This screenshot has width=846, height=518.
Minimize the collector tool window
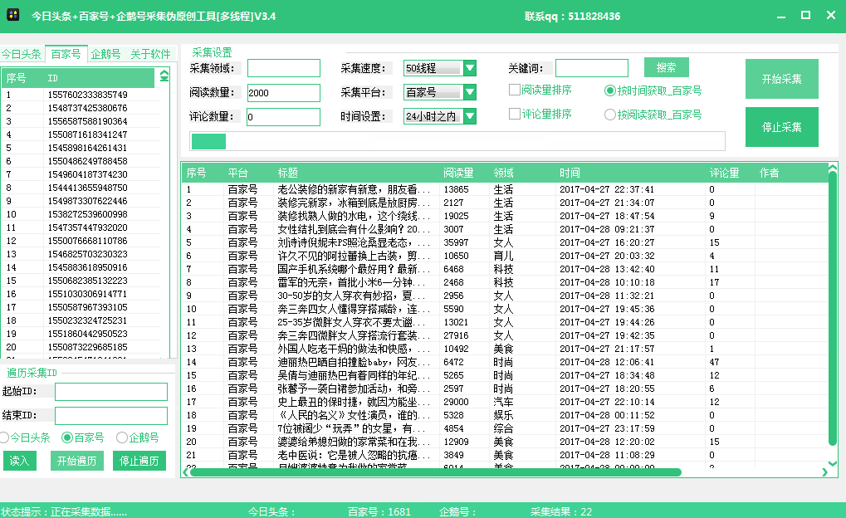tap(780, 17)
